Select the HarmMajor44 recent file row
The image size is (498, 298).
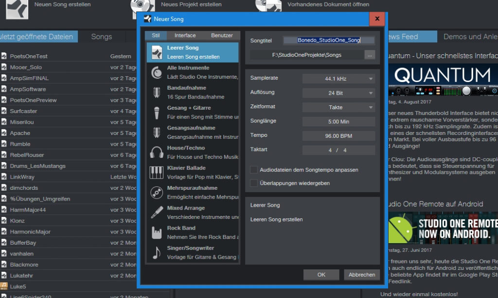point(68,210)
